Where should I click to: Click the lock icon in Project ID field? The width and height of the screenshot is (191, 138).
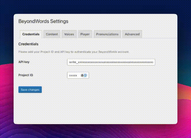[82, 75]
